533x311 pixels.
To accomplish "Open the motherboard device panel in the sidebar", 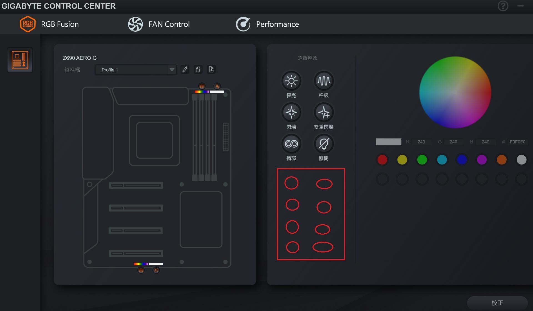I will [x=19, y=60].
